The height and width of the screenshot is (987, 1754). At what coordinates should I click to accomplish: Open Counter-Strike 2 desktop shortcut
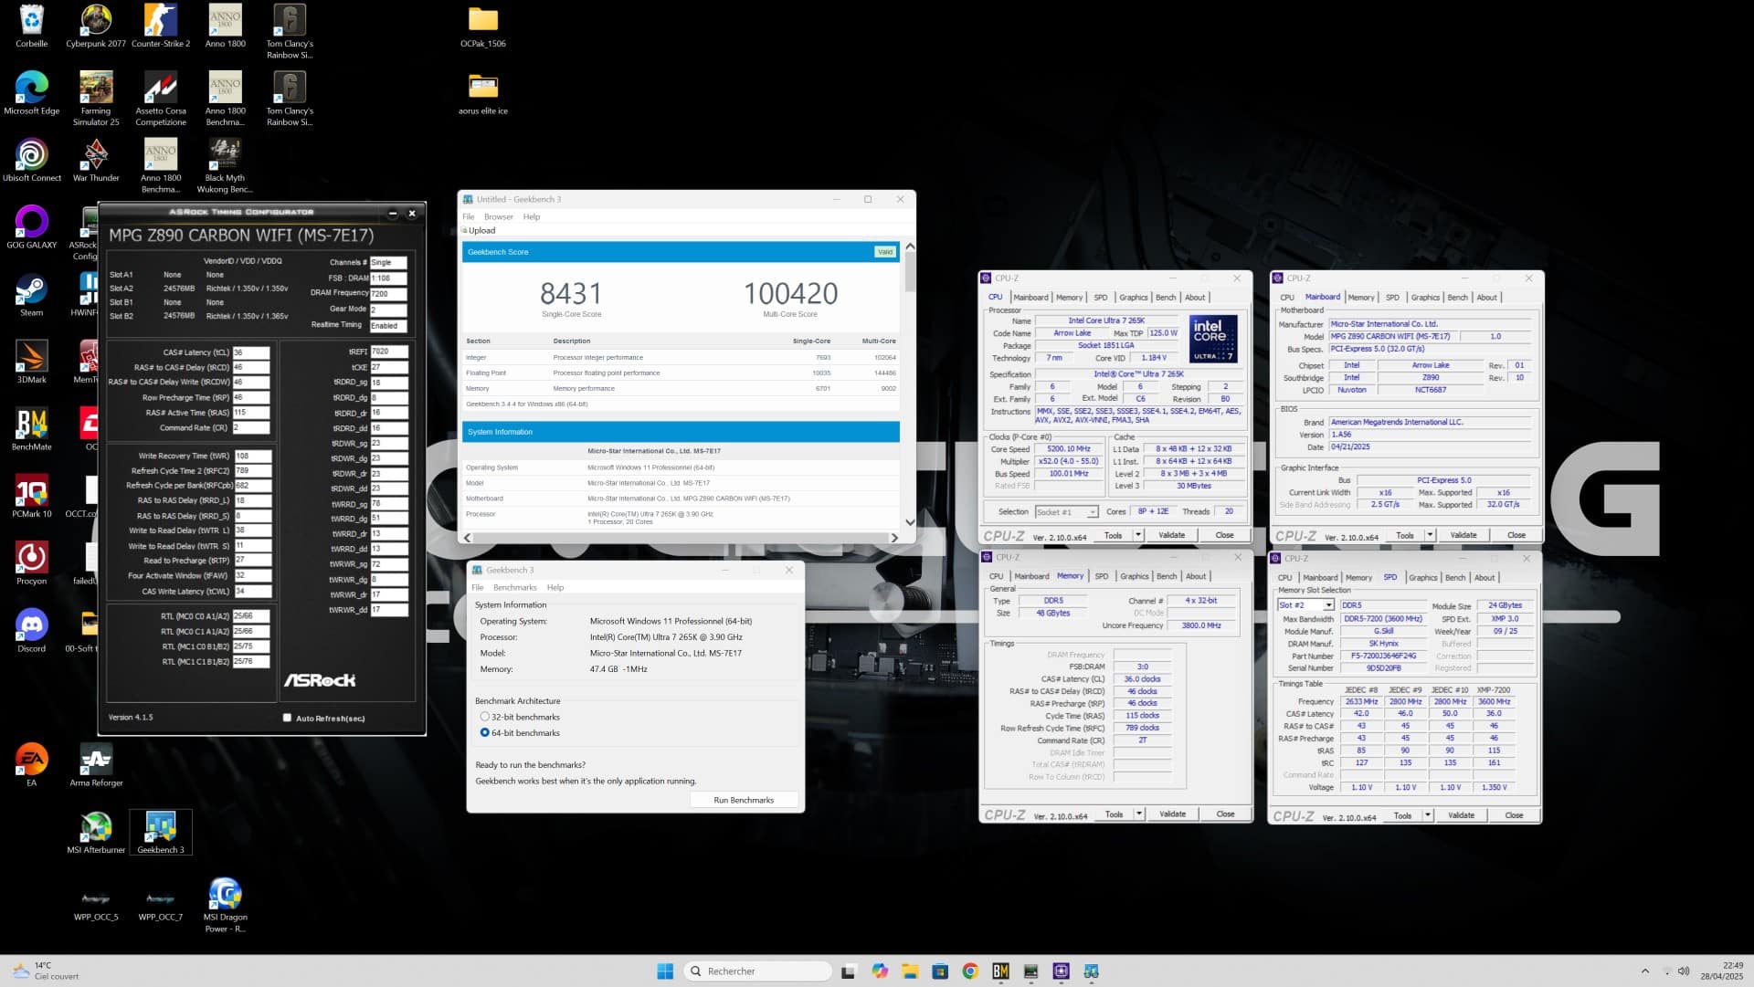(x=161, y=26)
